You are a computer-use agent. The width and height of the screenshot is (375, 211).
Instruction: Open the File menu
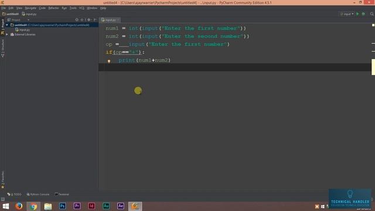(4, 8)
